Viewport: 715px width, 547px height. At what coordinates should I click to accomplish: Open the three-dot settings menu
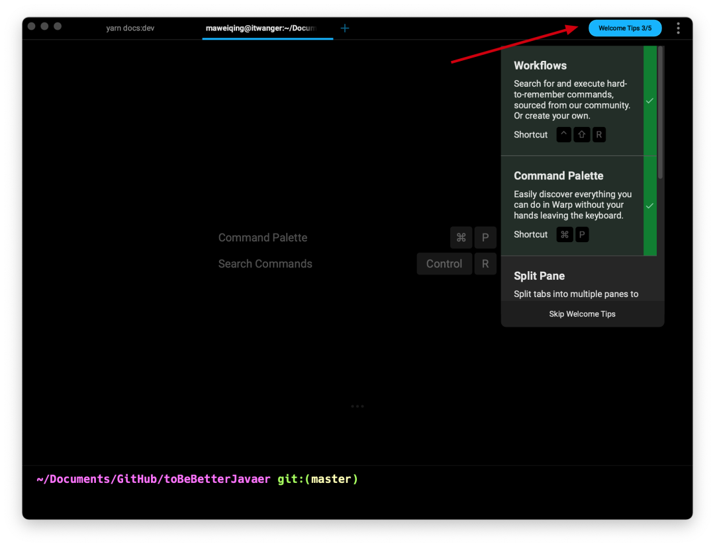678,28
